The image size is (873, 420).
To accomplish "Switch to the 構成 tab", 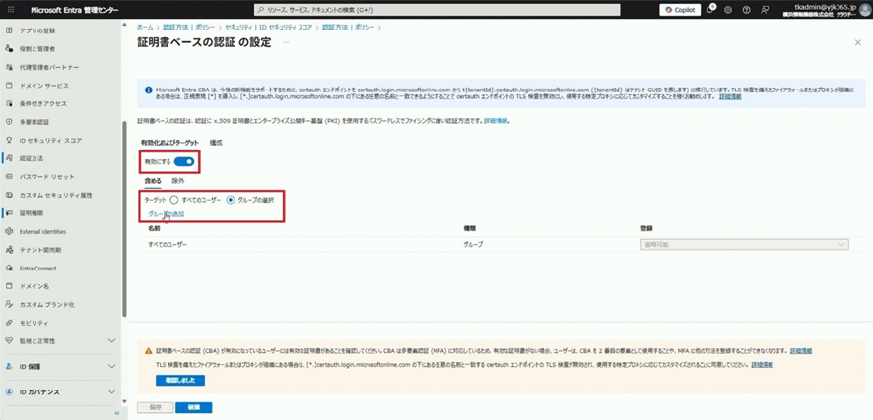I will pos(216,143).
